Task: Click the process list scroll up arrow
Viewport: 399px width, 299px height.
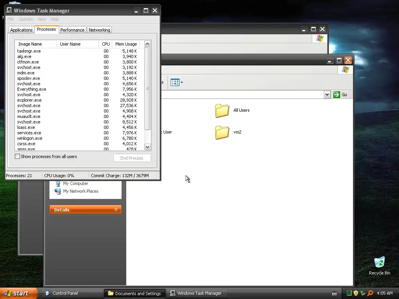Action: pyautogui.click(x=148, y=44)
